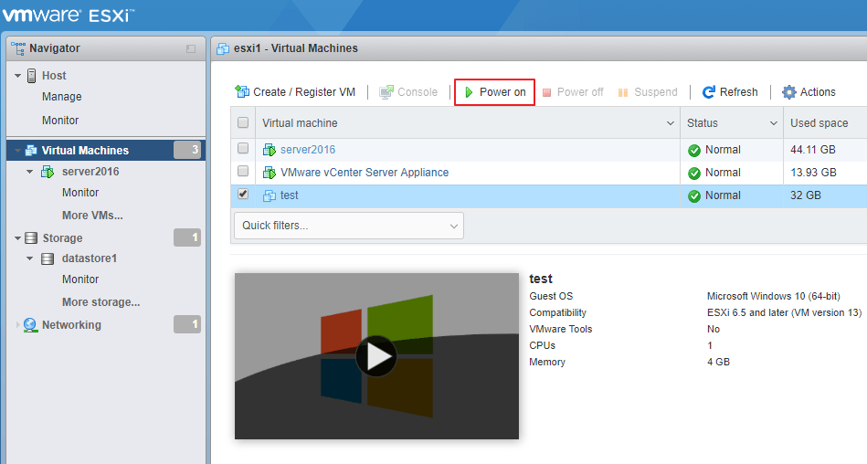Toggle the select-all checkbox in table header
The height and width of the screenshot is (464, 867).
pyautogui.click(x=243, y=123)
